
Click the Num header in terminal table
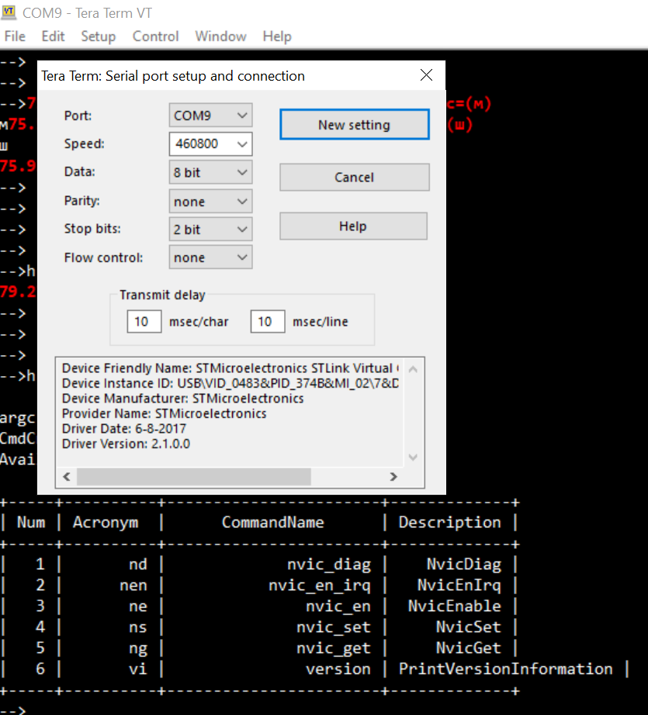point(31,522)
